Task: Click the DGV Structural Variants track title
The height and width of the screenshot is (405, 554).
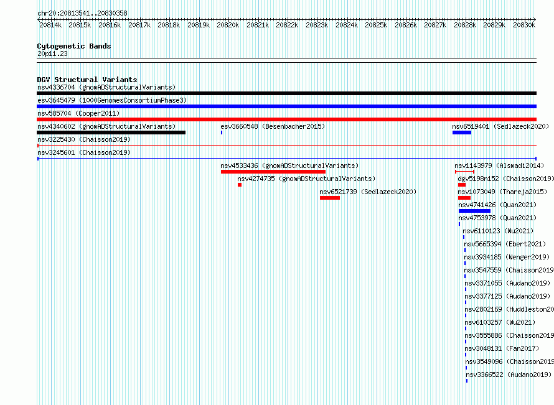Action: [x=87, y=80]
